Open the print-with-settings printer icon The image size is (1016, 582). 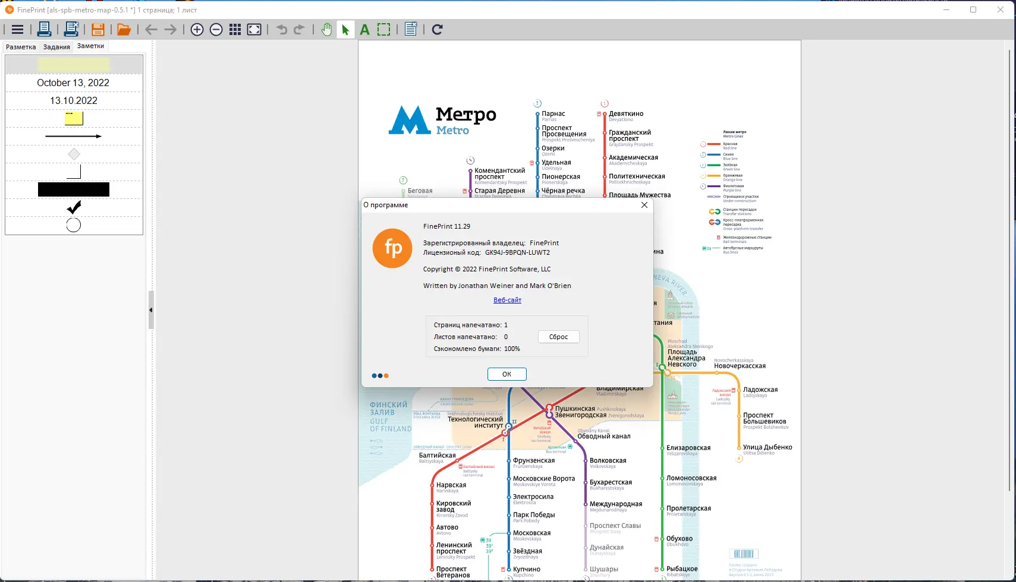71,29
